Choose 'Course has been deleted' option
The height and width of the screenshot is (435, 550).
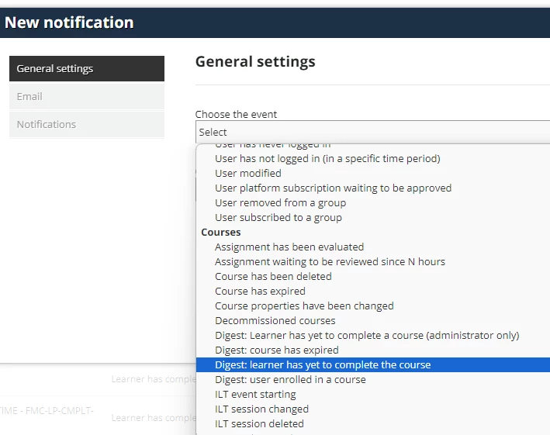(273, 277)
